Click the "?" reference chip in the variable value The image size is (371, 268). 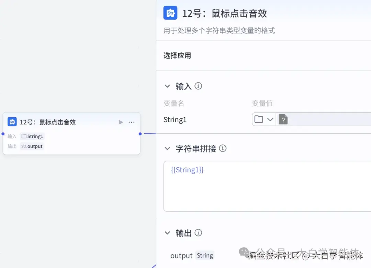283,119
